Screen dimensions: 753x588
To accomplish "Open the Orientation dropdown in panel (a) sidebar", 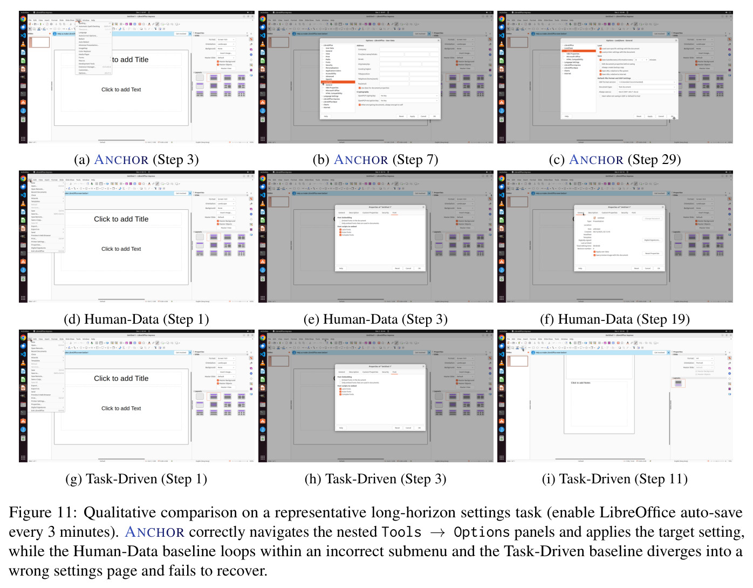I will pos(226,44).
